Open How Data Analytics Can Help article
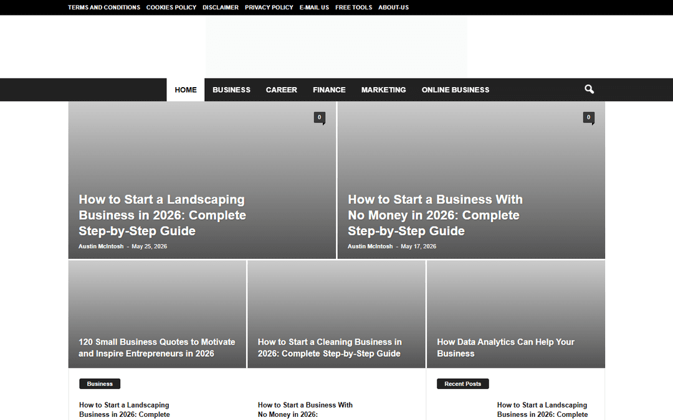The height and width of the screenshot is (420, 673). 505,348
